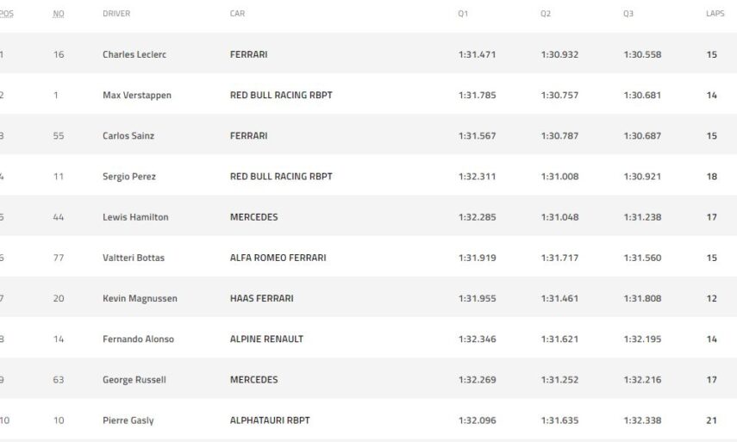Open the Lewis Hamilton driver link

[135, 217]
